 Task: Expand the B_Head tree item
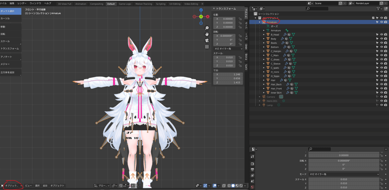(x=264, y=35)
